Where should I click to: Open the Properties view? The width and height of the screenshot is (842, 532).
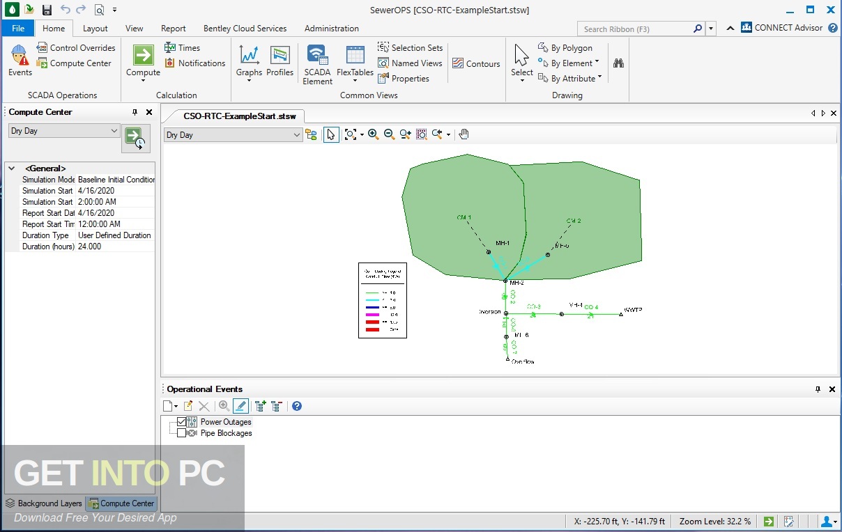(x=404, y=79)
